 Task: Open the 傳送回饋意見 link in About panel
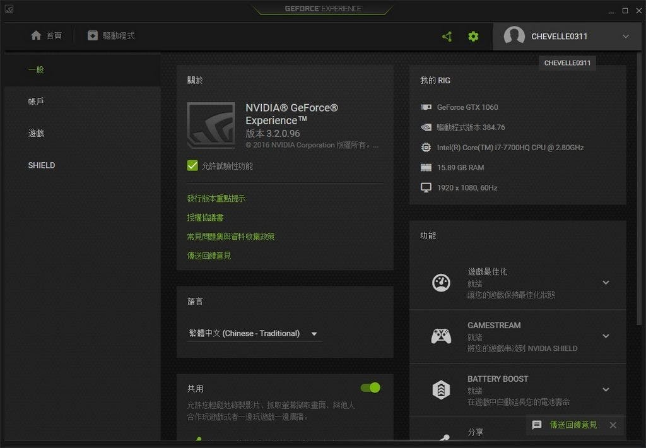tap(209, 256)
